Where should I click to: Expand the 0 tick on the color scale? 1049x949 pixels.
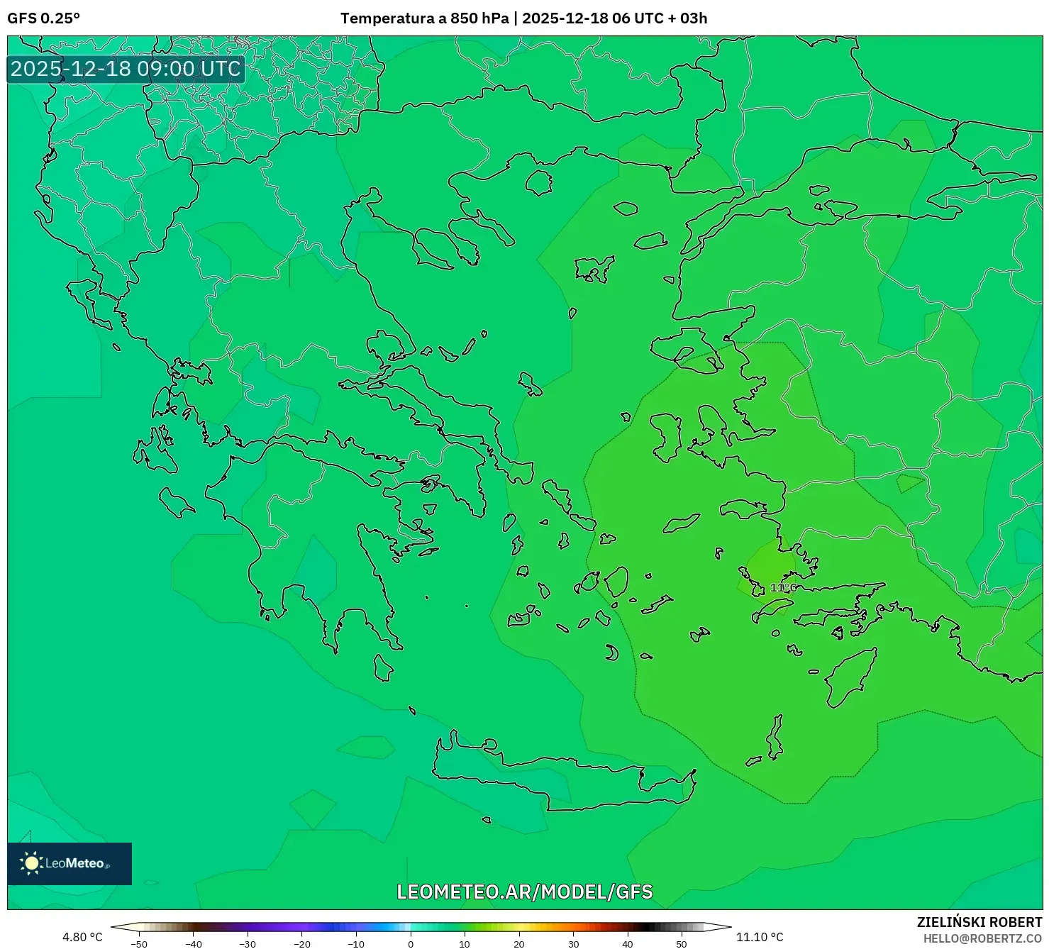point(410,943)
